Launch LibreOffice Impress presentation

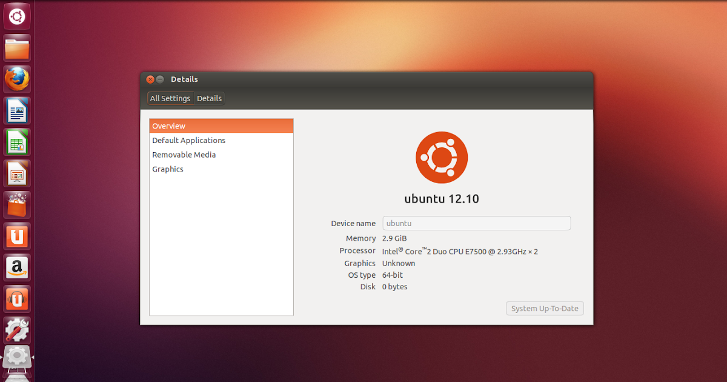(17, 174)
